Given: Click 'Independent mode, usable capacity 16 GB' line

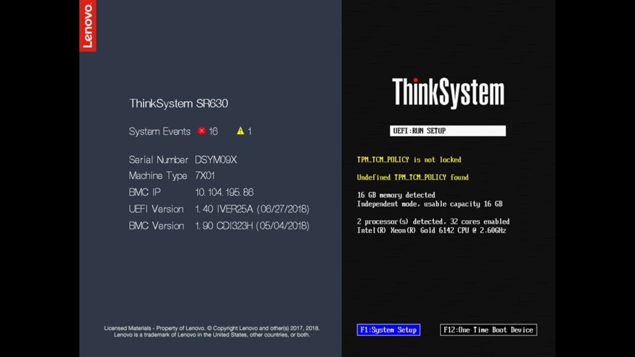Looking at the screenshot, I should [x=430, y=204].
